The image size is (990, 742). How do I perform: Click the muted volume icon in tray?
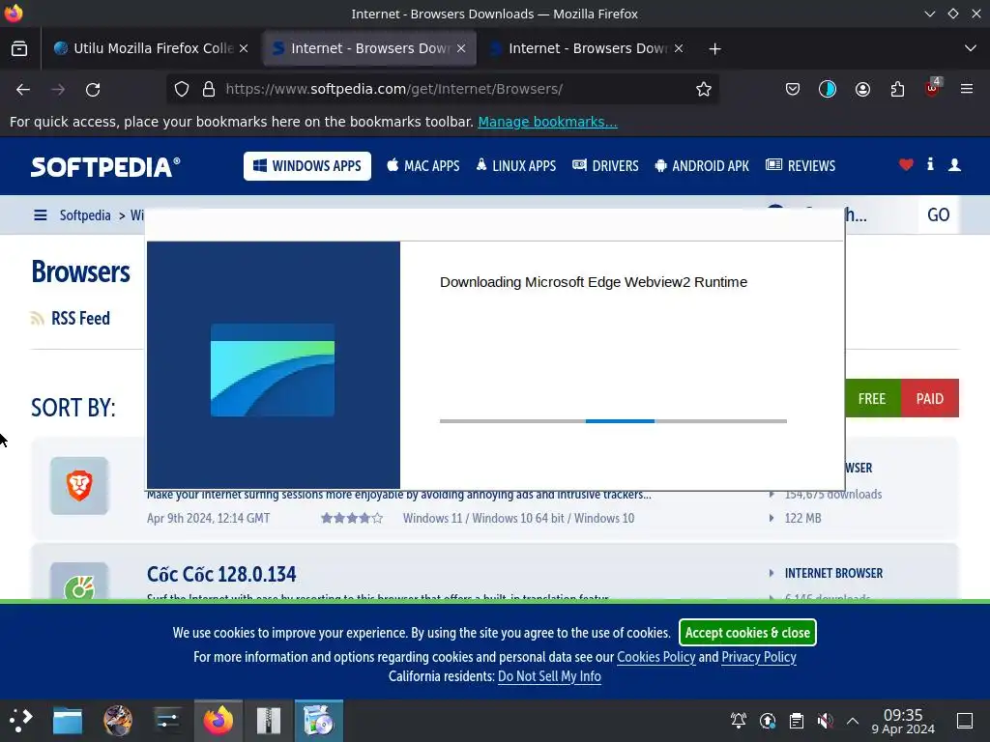[825, 721]
